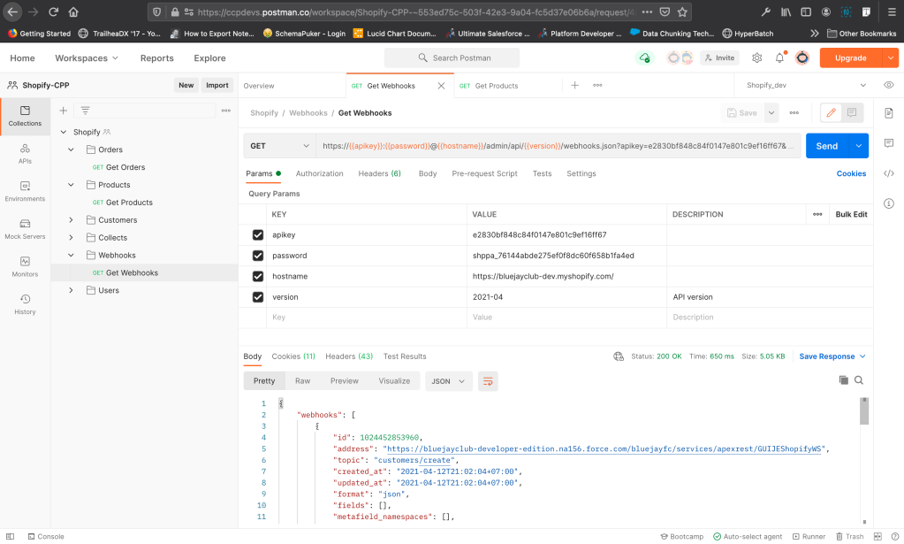Open the Shopify_dev environment dropdown
The width and height of the screenshot is (904, 544).
[806, 86]
